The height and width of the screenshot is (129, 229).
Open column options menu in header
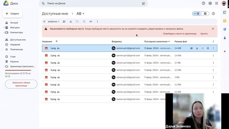coord(213,42)
